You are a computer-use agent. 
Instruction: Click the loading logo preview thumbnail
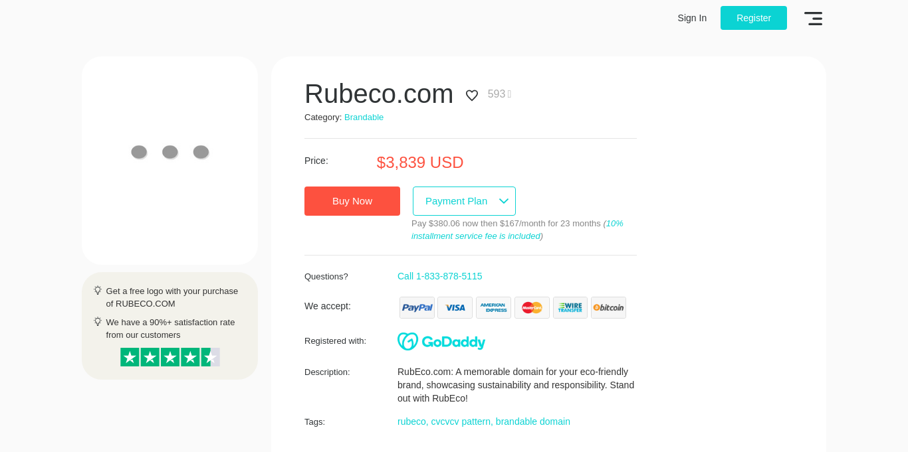(x=170, y=160)
